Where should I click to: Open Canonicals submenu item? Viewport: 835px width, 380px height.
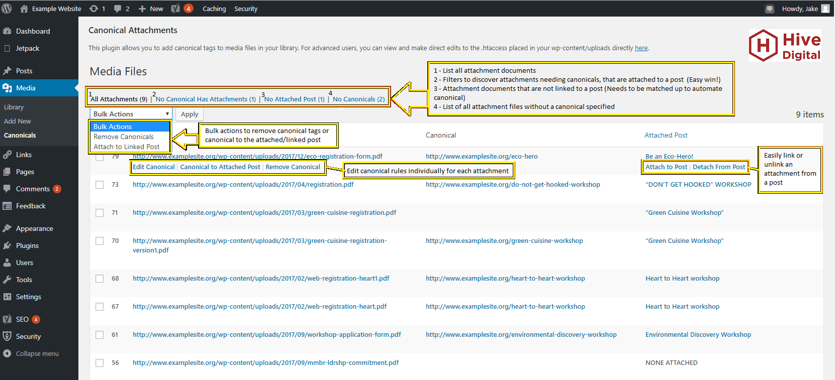click(x=20, y=136)
